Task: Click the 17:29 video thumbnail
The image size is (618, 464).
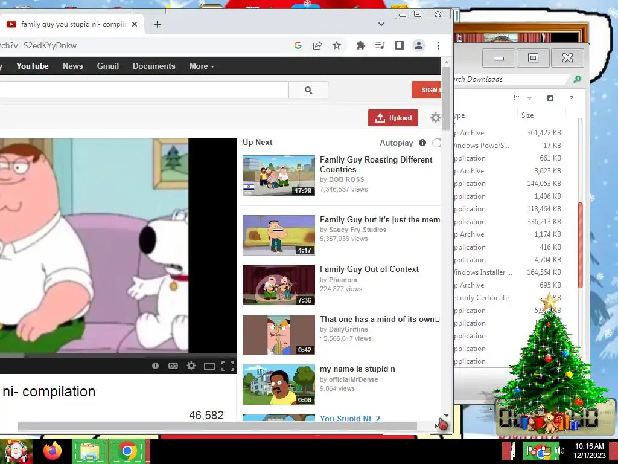Action: click(x=279, y=176)
